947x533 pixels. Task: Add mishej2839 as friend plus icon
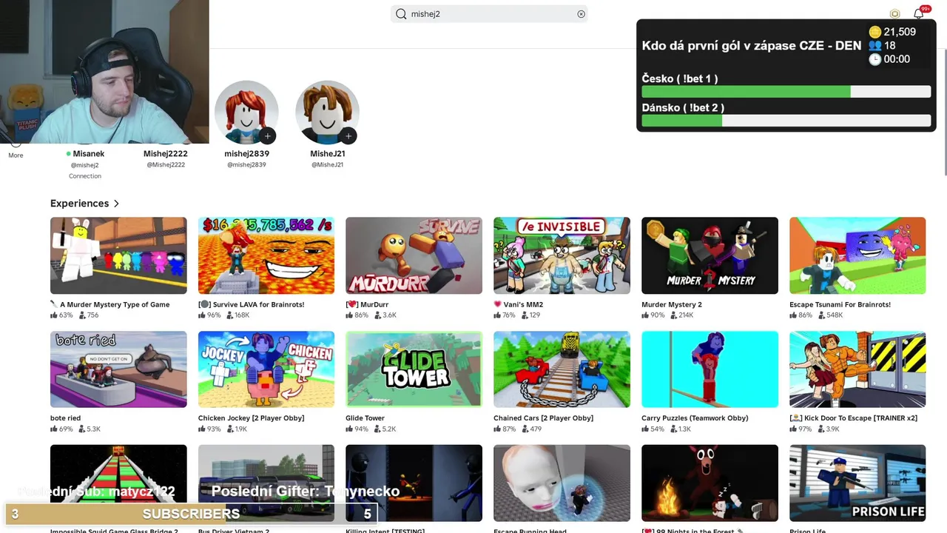point(267,135)
